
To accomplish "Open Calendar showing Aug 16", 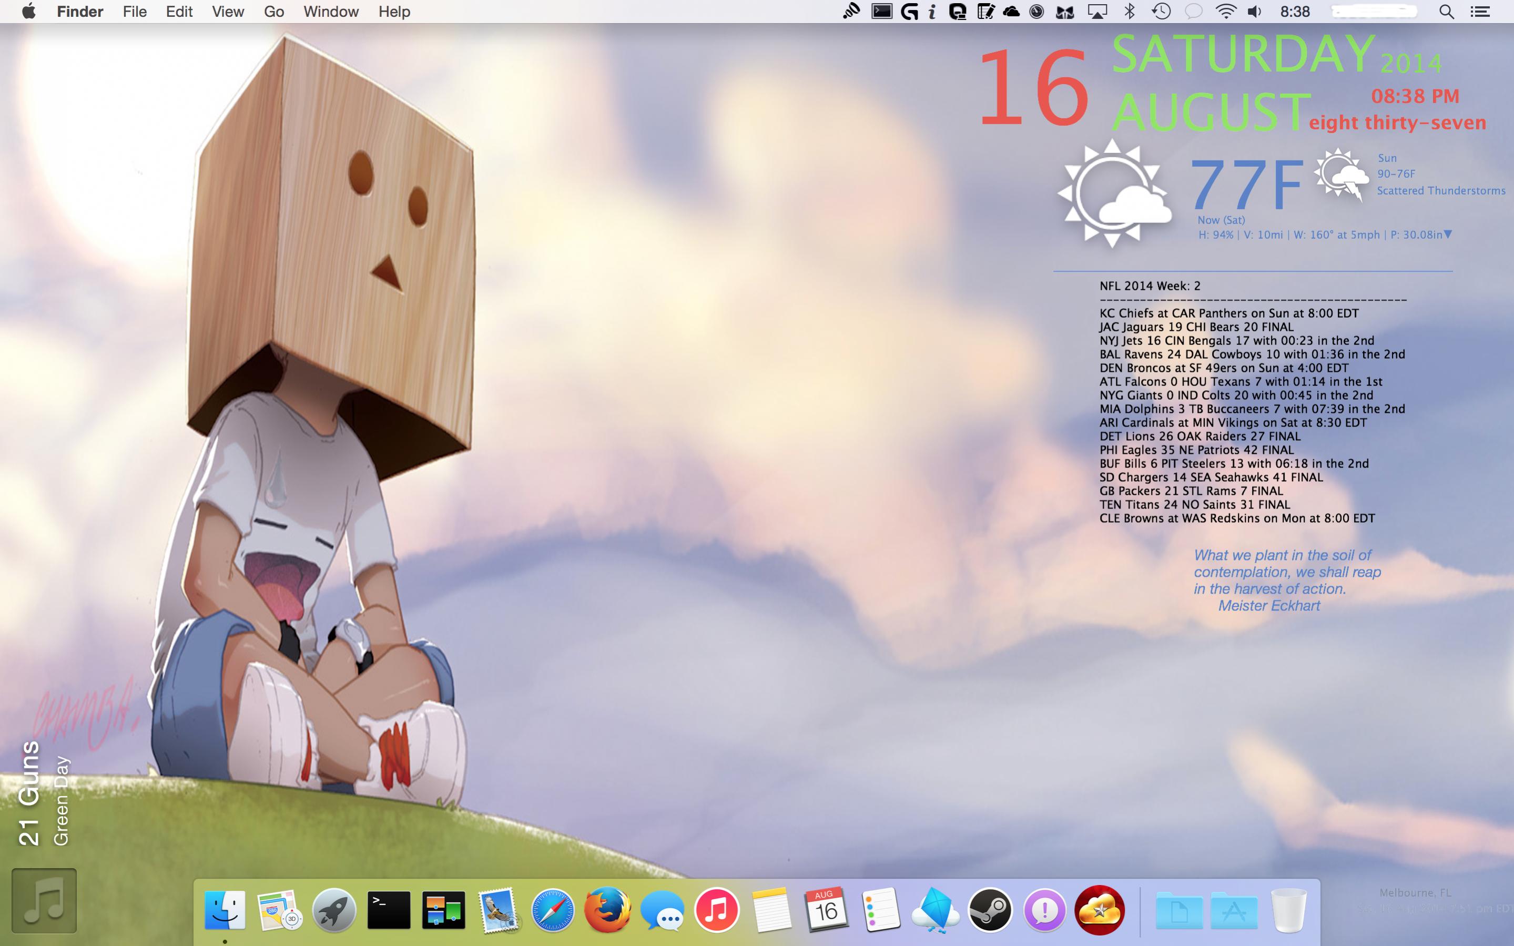I will [826, 909].
